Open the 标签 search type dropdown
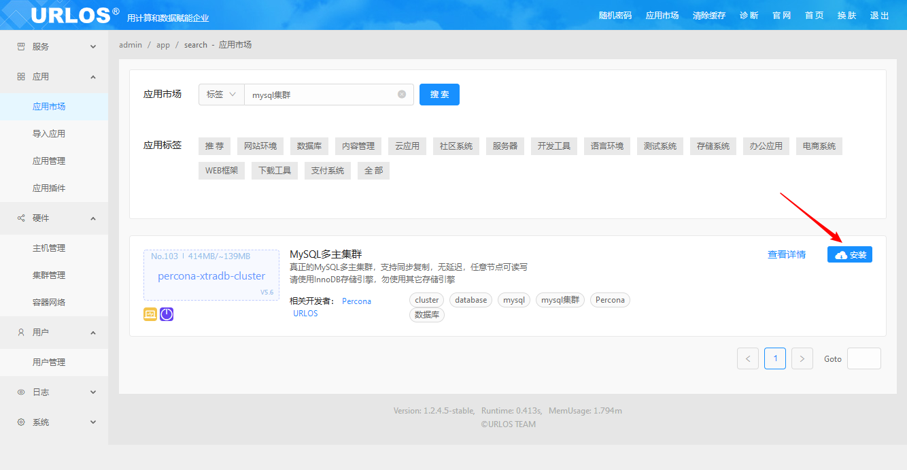 tap(222, 95)
